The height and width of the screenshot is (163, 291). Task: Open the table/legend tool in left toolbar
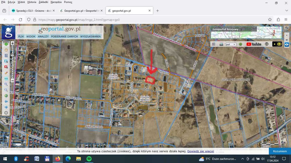(6, 55)
